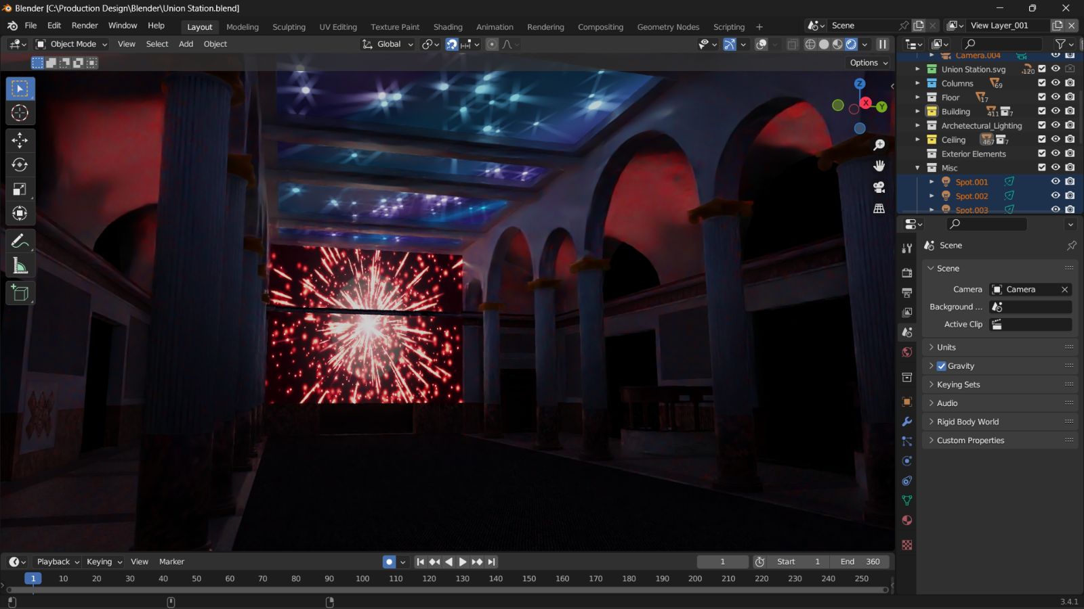Collapse the Misc collection in outliner
This screenshot has width=1084, height=609.
pyautogui.click(x=917, y=168)
